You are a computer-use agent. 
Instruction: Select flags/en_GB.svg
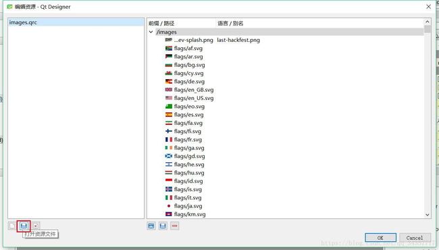[194, 90]
